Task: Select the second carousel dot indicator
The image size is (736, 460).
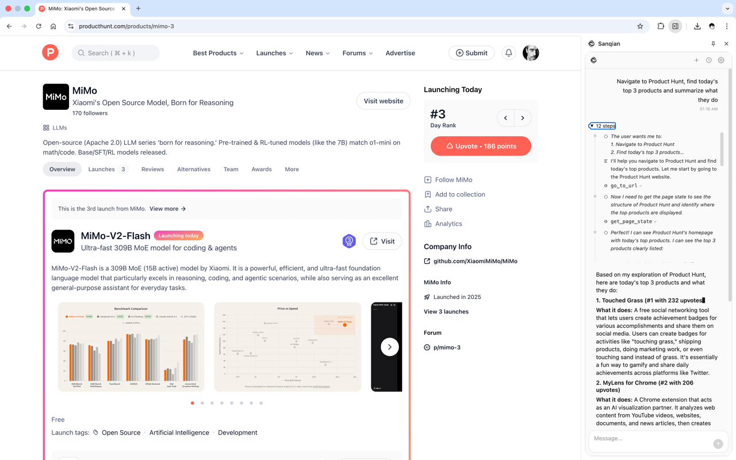Action: 202,403
